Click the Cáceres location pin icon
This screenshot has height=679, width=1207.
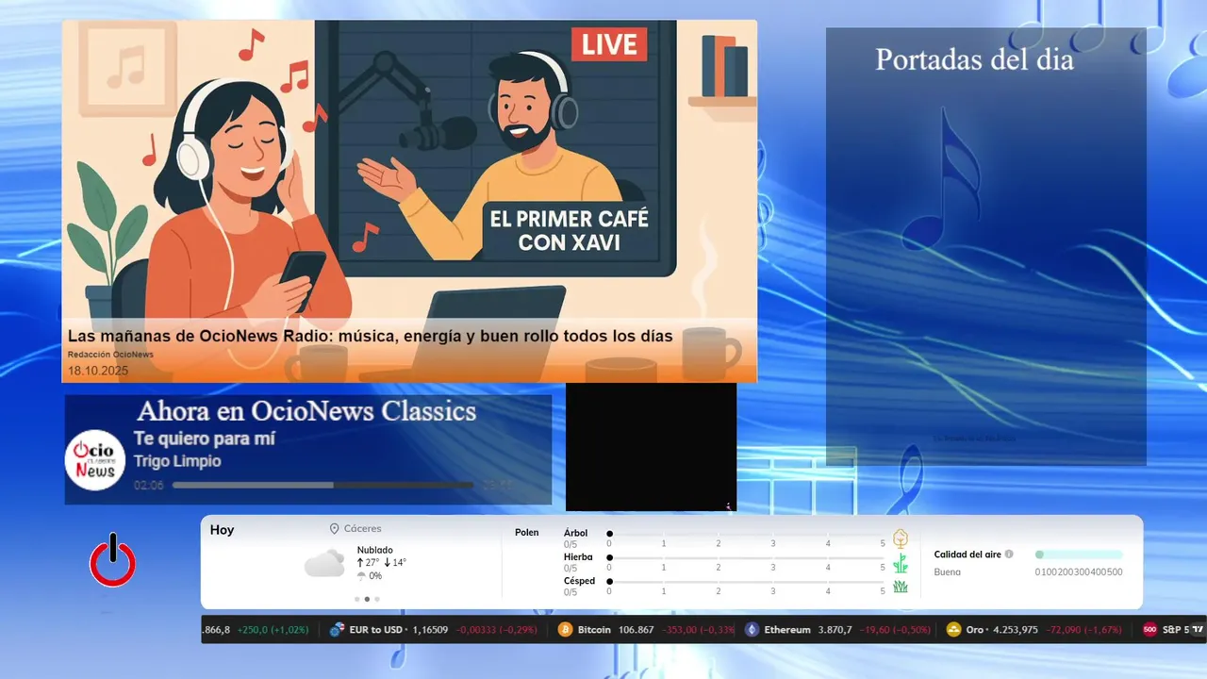[x=334, y=529]
